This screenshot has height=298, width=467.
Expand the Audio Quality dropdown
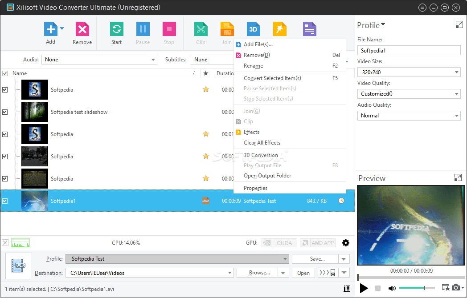[x=456, y=115]
